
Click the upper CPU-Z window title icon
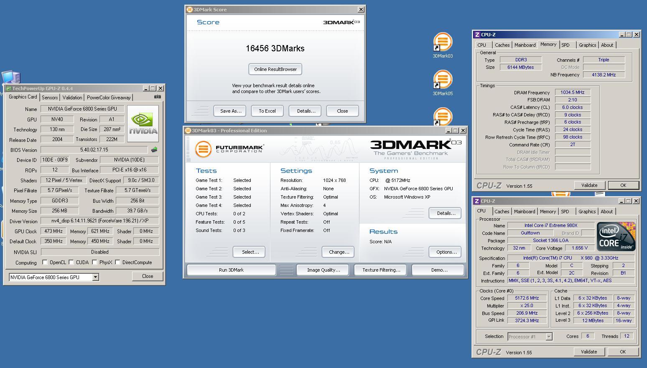[x=477, y=35]
